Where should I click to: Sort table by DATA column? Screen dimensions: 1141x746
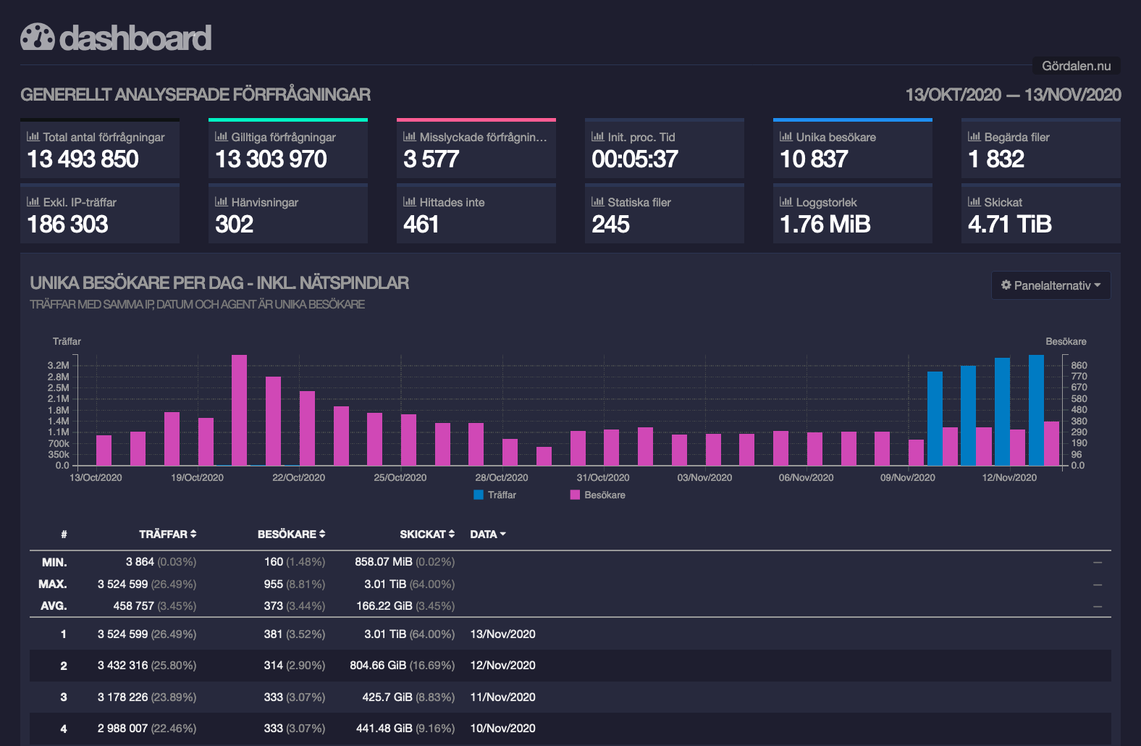tap(488, 534)
